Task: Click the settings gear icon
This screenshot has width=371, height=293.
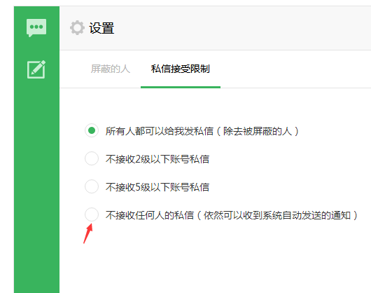Action: (77, 28)
